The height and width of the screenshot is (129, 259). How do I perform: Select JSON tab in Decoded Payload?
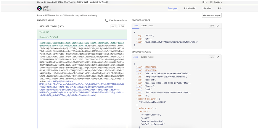136,57
